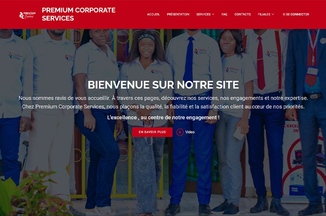Go to the ACCUEIL page
The image size is (326, 216).
[x=154, y=14]
